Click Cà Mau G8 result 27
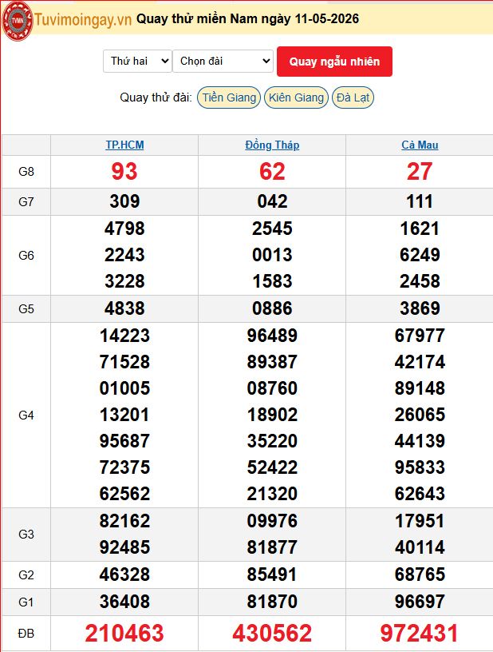This screenshot has height=652, width=493. 420,171
